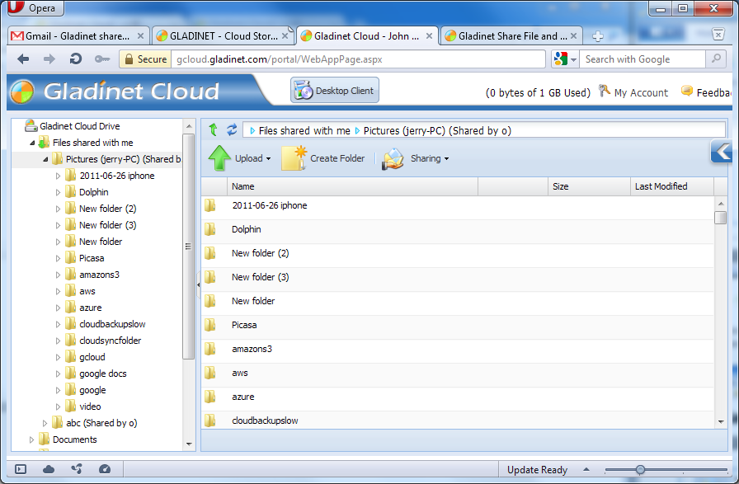Expand the Picasa tree node
This screenshot has width=739, height=484.
(58, 258)
